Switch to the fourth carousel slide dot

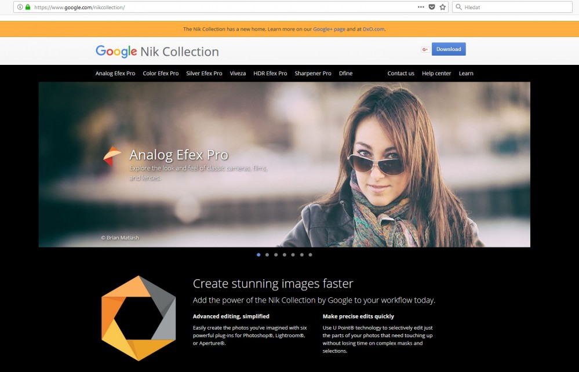(x=284, y=254)
